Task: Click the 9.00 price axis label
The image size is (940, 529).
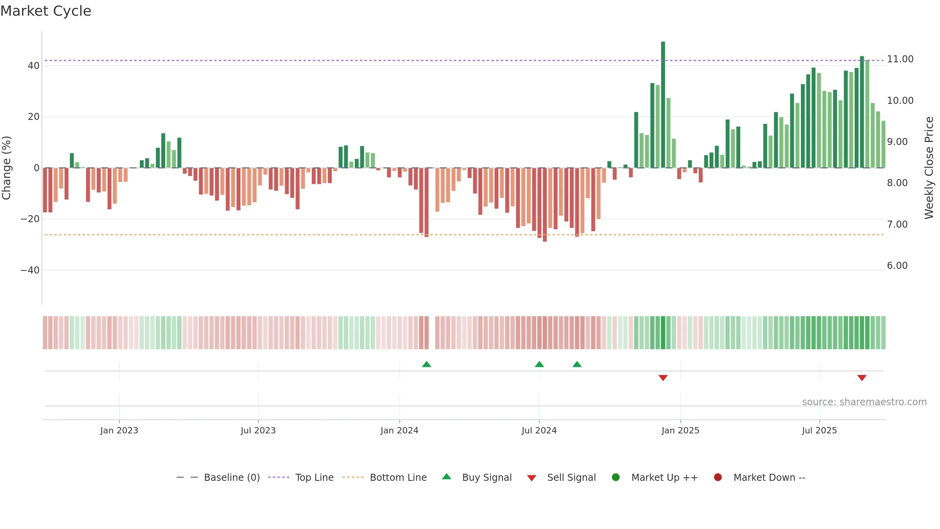Action: pos(897,142)
